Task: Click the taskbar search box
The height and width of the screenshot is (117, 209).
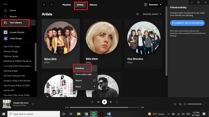Action: (x=34, y=114)
